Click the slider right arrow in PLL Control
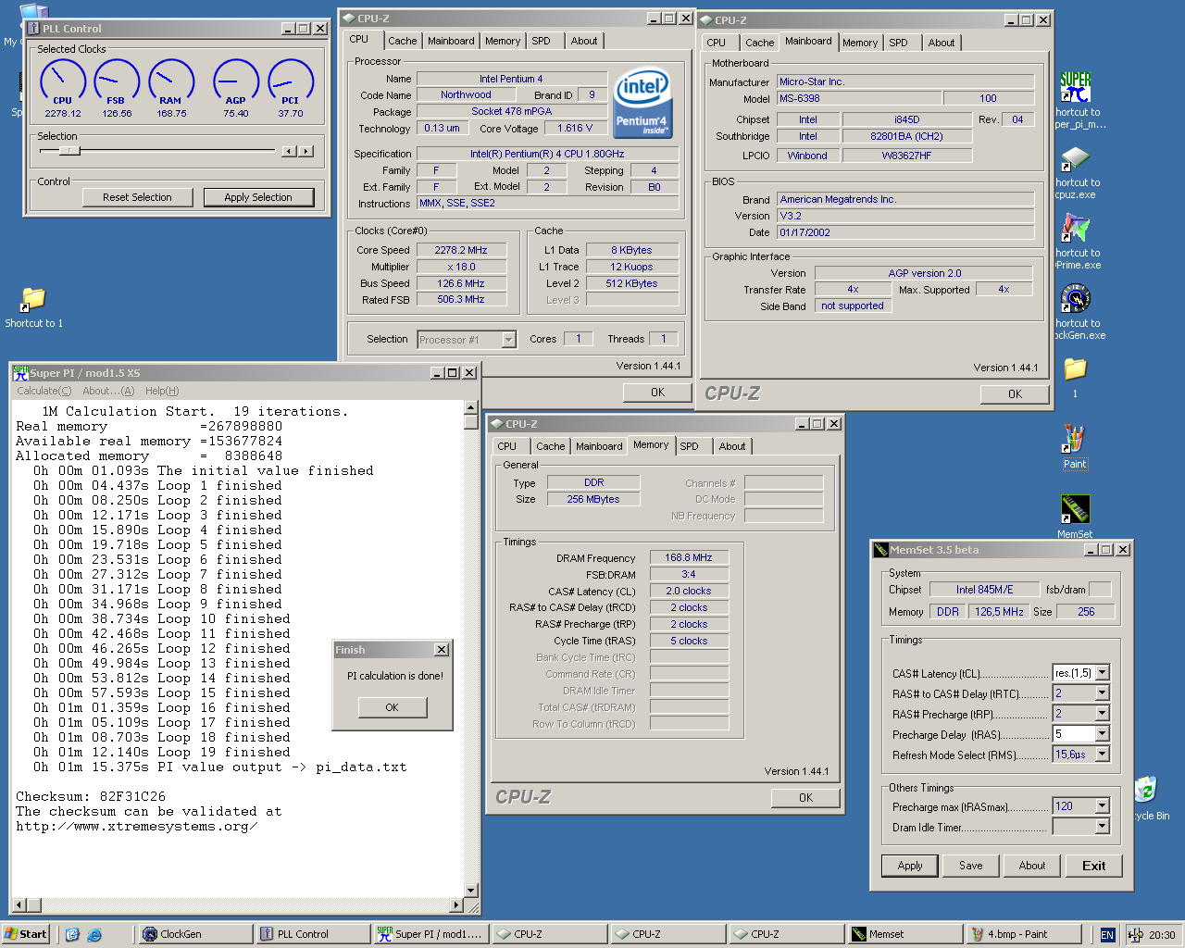1185x948 pixels. tap(306, 151)
